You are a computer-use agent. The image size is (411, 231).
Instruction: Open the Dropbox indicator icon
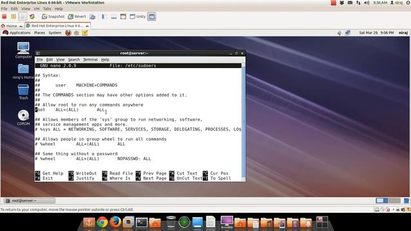[342, 3]
